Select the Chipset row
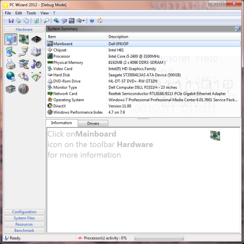Viewport: 244px width, 244px height. [144, 50]
